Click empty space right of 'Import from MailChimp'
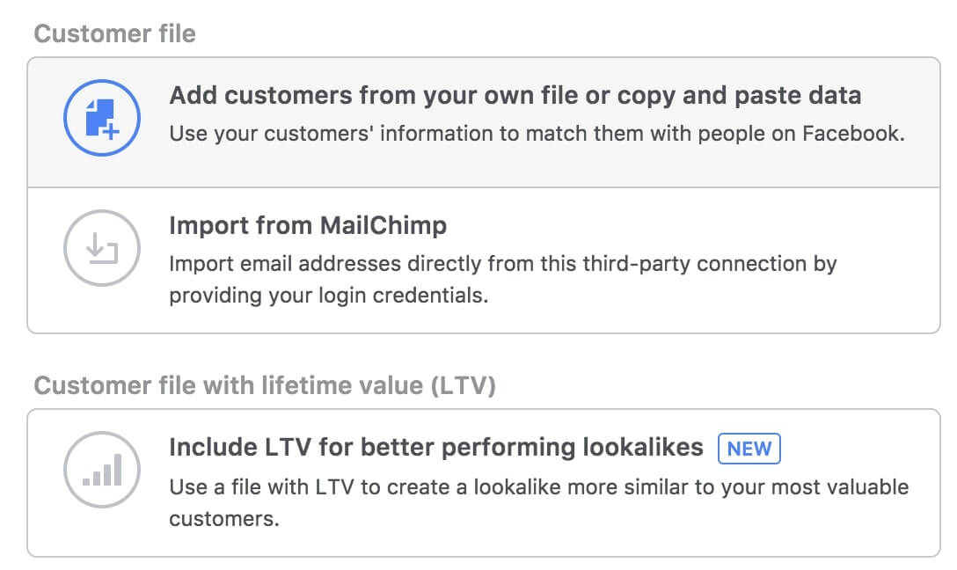The height and width of the screenshot is (570, 957). coord(686,226)
